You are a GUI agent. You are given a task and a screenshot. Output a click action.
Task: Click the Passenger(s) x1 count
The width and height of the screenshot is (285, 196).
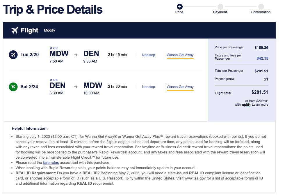point(266,79)
